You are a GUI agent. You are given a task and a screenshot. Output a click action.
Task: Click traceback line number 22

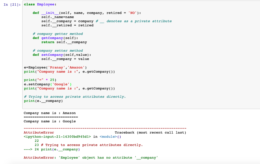click(37, 141)
